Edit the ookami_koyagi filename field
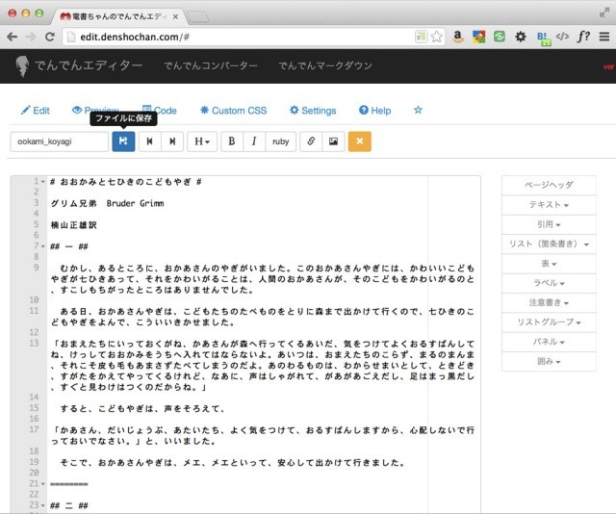The width and height of the screenshot is (616, 514). pos(60,141)
